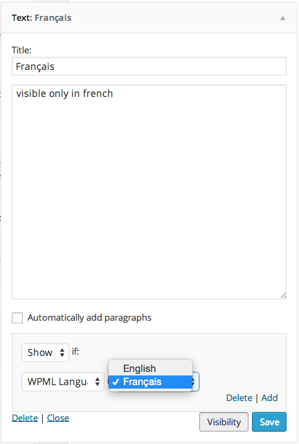Focus the Title input containing Français
The width and height of the screenshot is (299, 444).
(149, 66)
